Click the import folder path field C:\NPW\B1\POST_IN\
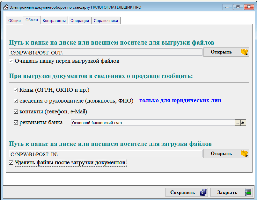This screenshot has width=257, height=200. (x=106, y=154)
